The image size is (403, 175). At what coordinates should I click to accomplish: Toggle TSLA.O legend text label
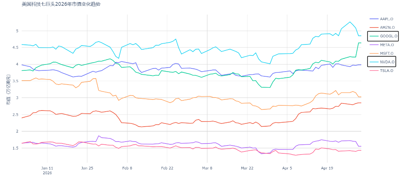[386, 71]
